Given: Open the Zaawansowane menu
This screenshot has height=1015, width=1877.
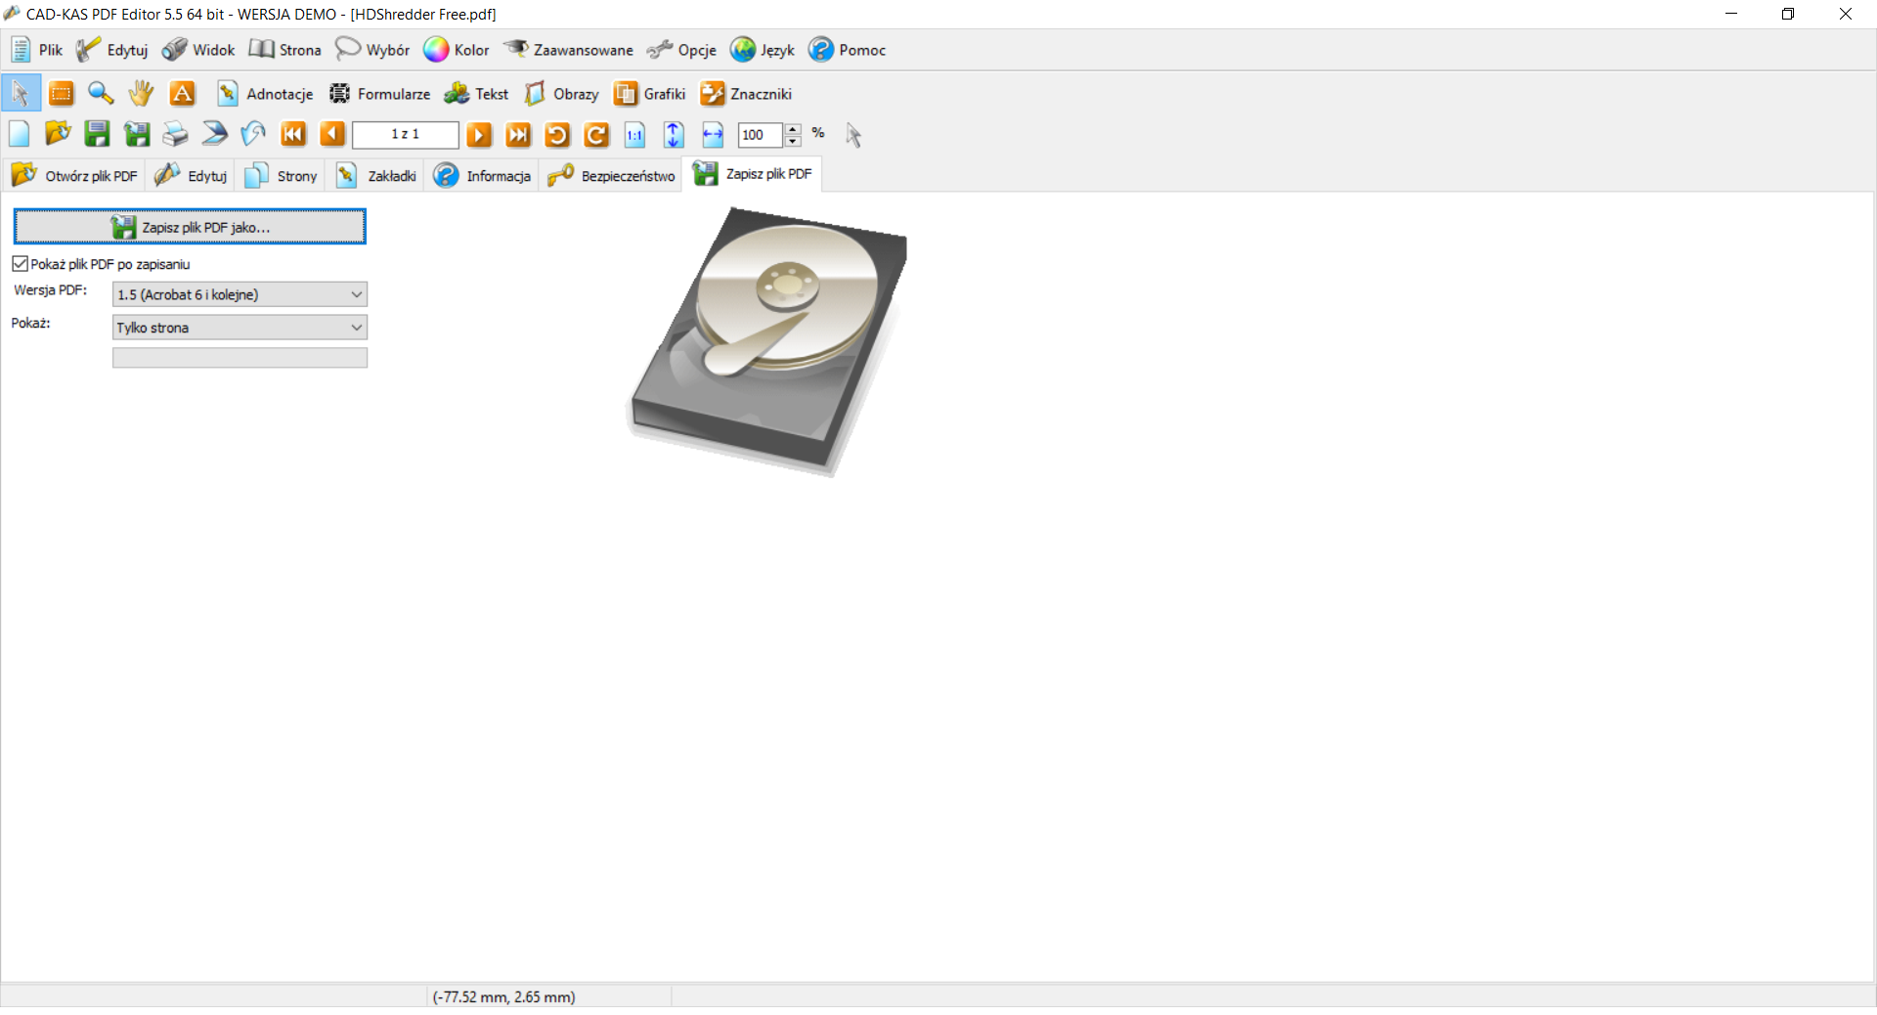Looking at the screenshot, I should 568,50.
